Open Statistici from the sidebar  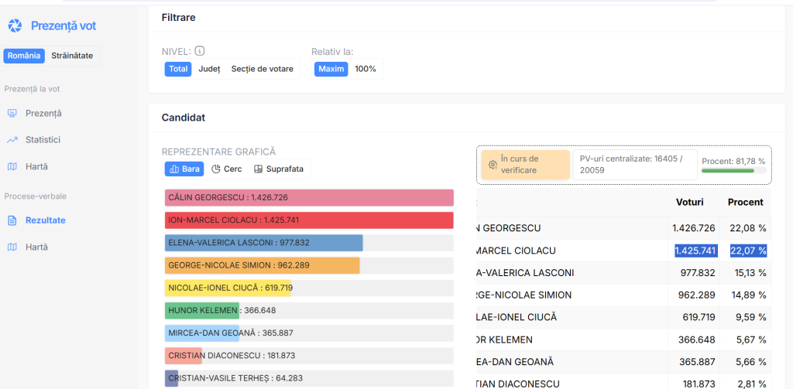pos(43,140)
